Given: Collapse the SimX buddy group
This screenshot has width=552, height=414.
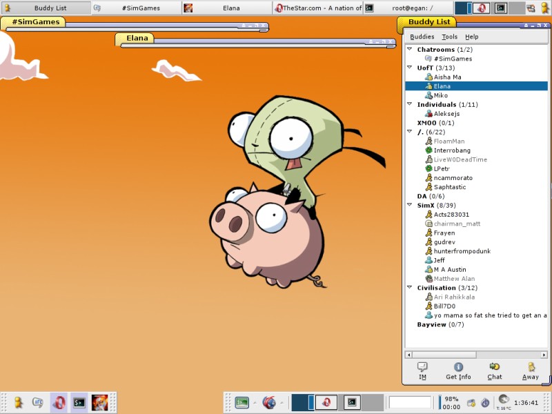Looking at the screenshot, I should pos(409,205).
